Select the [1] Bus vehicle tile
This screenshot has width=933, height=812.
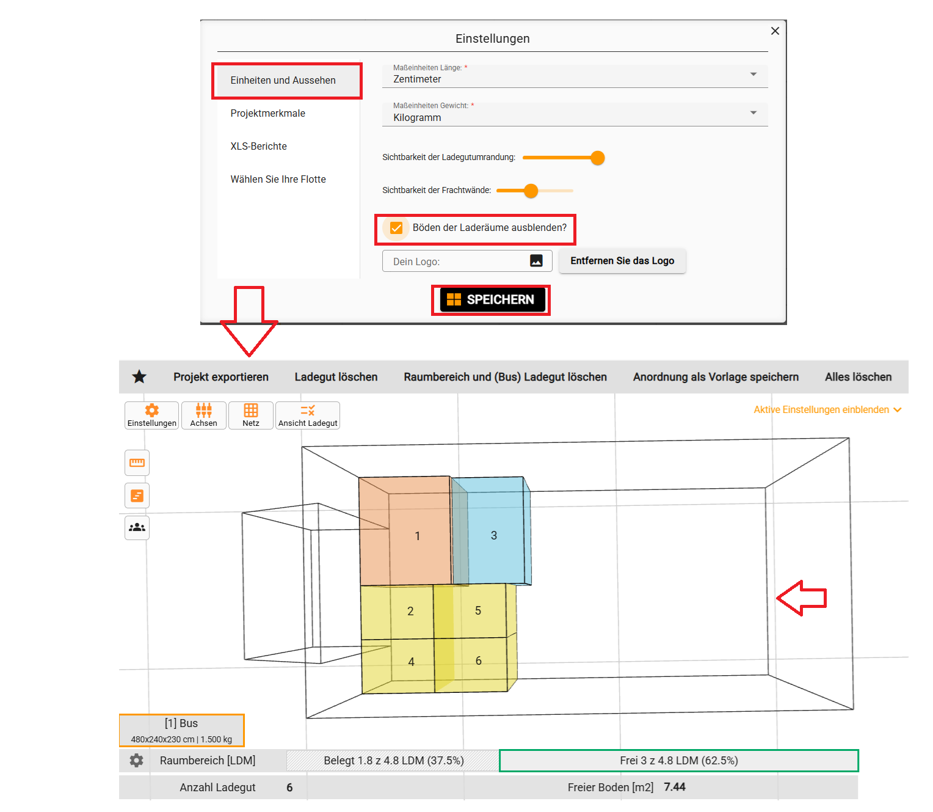181,730
